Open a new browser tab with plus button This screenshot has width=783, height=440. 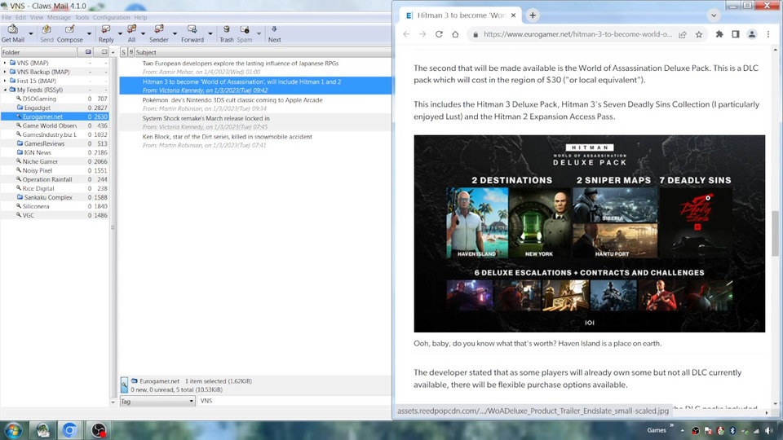(x=533, y=15)
